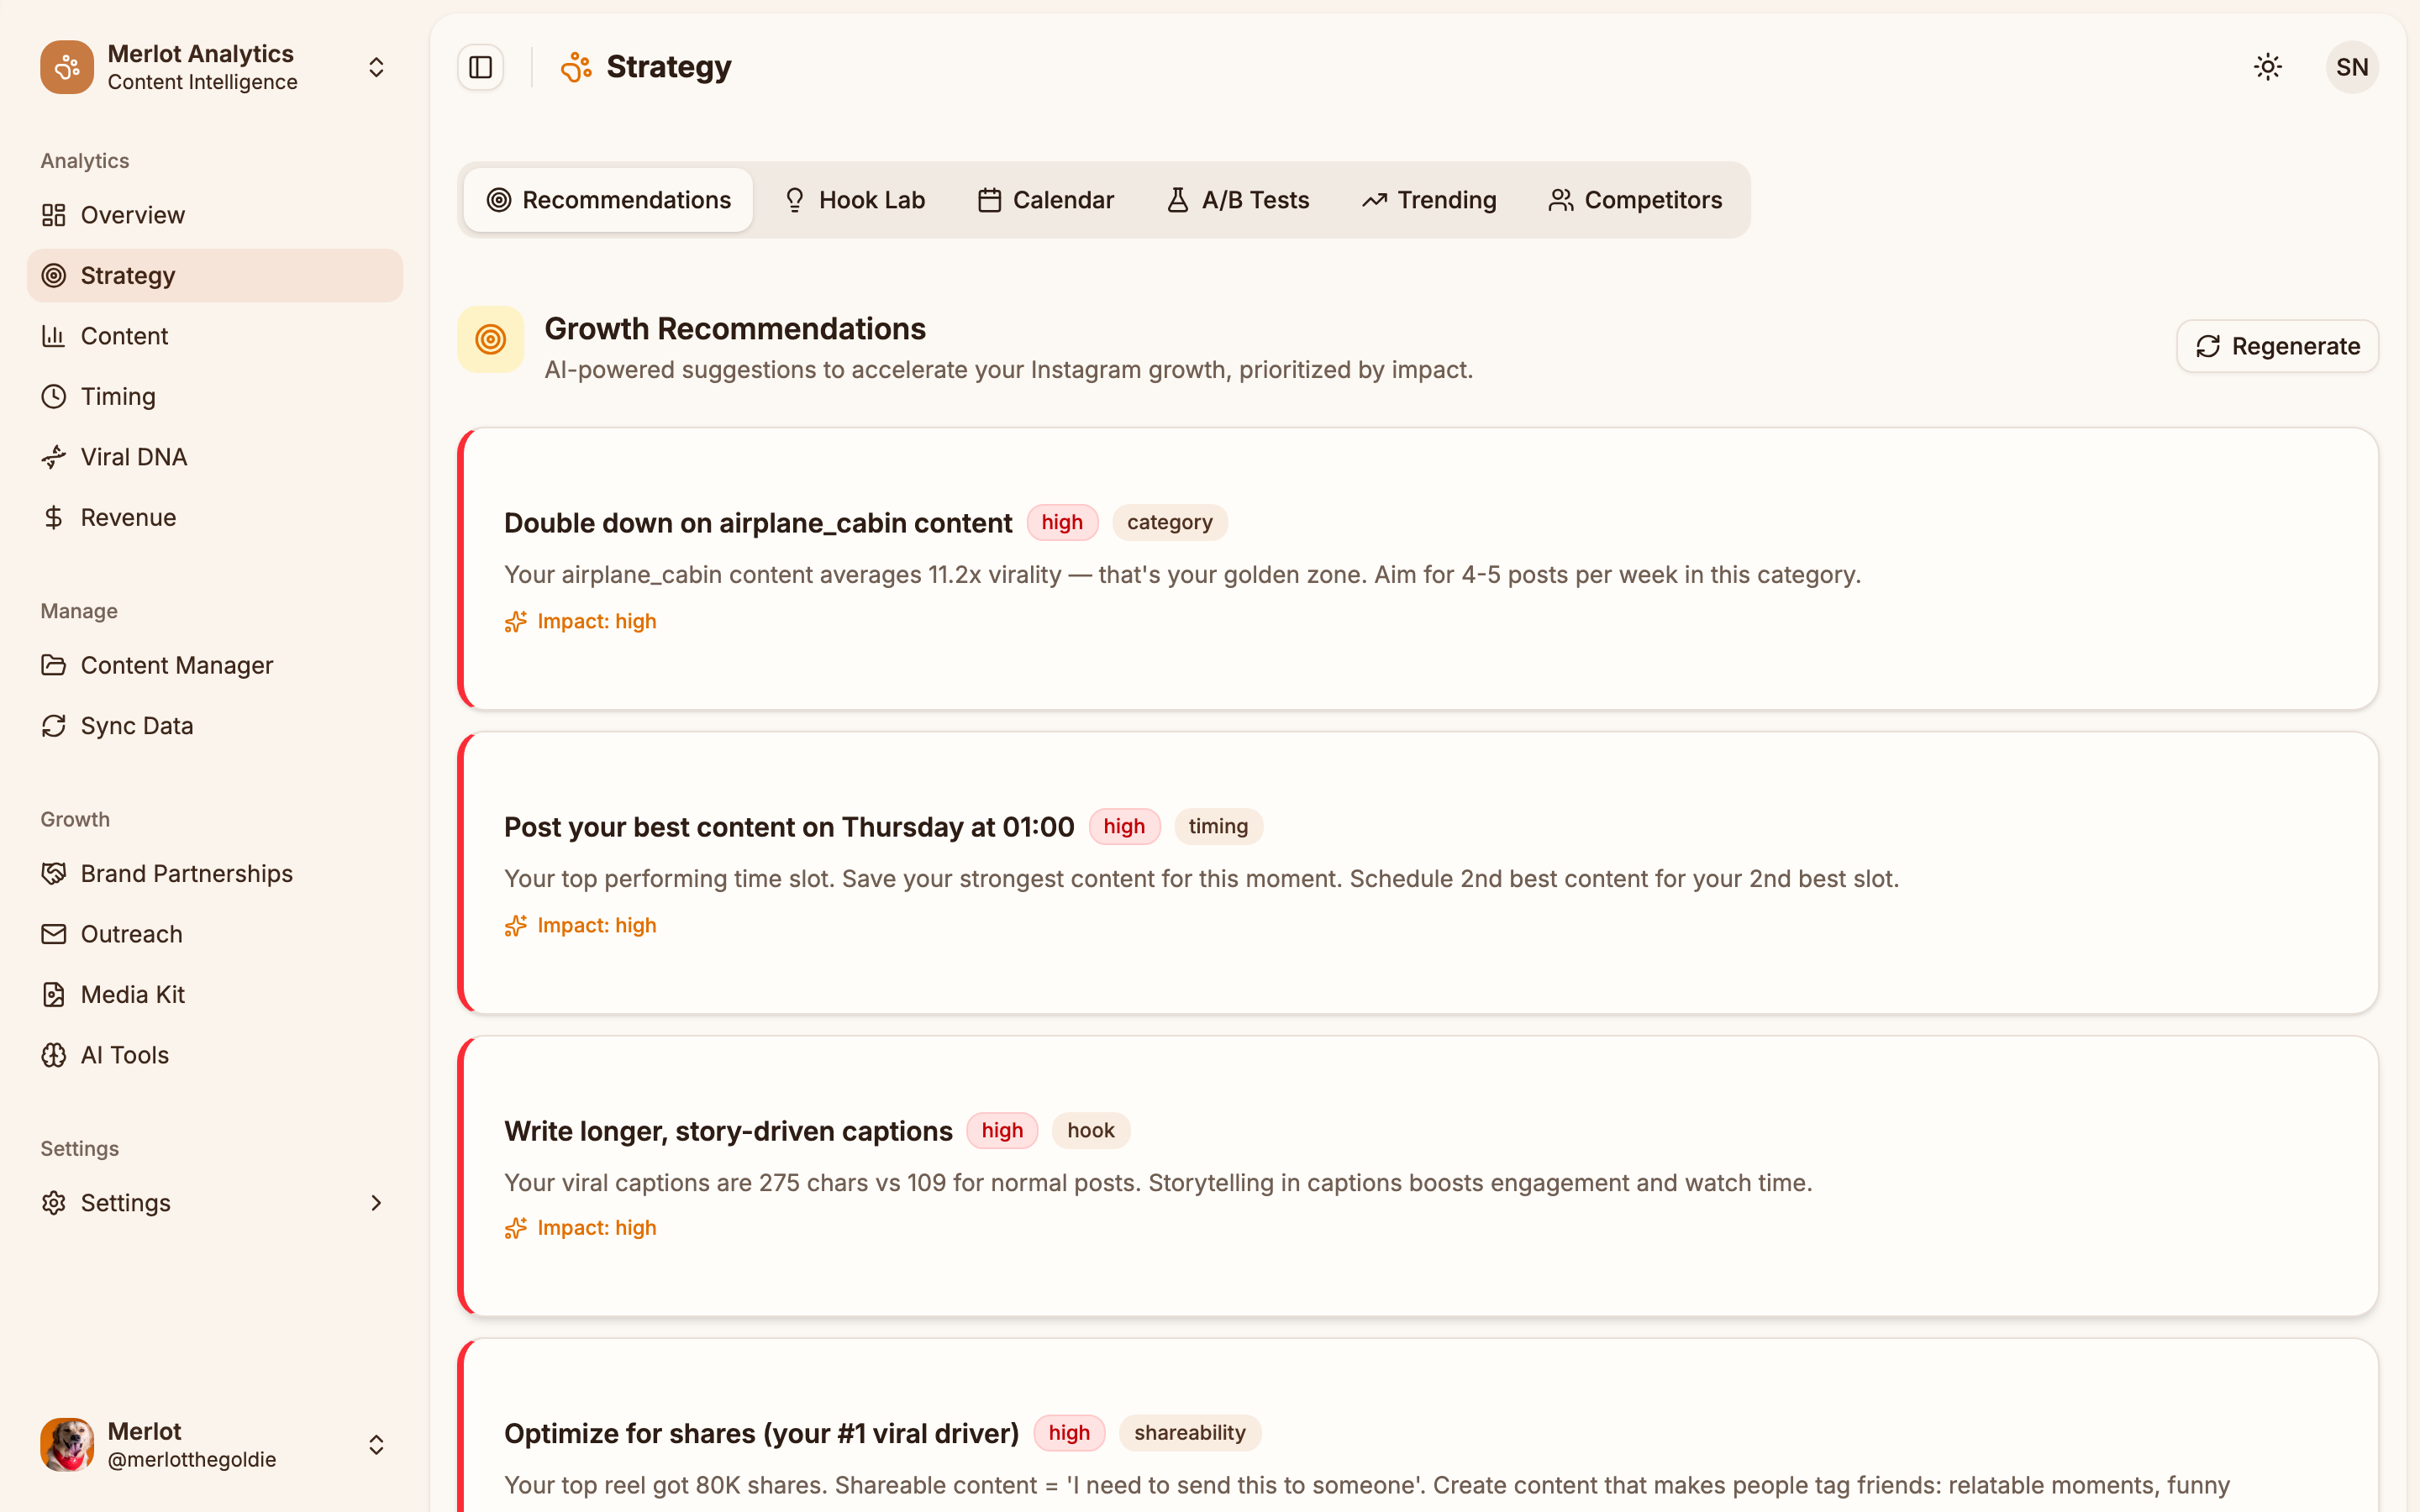2420x1512 pixels.
Task: Open the Competitors tab
Action: click(x=1634, y=199)
